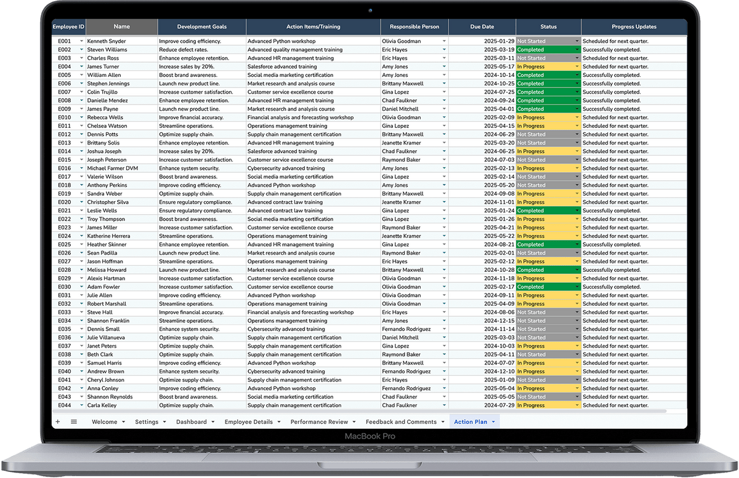
Task: Select the Due Date column header
Action: pos(482,26)
